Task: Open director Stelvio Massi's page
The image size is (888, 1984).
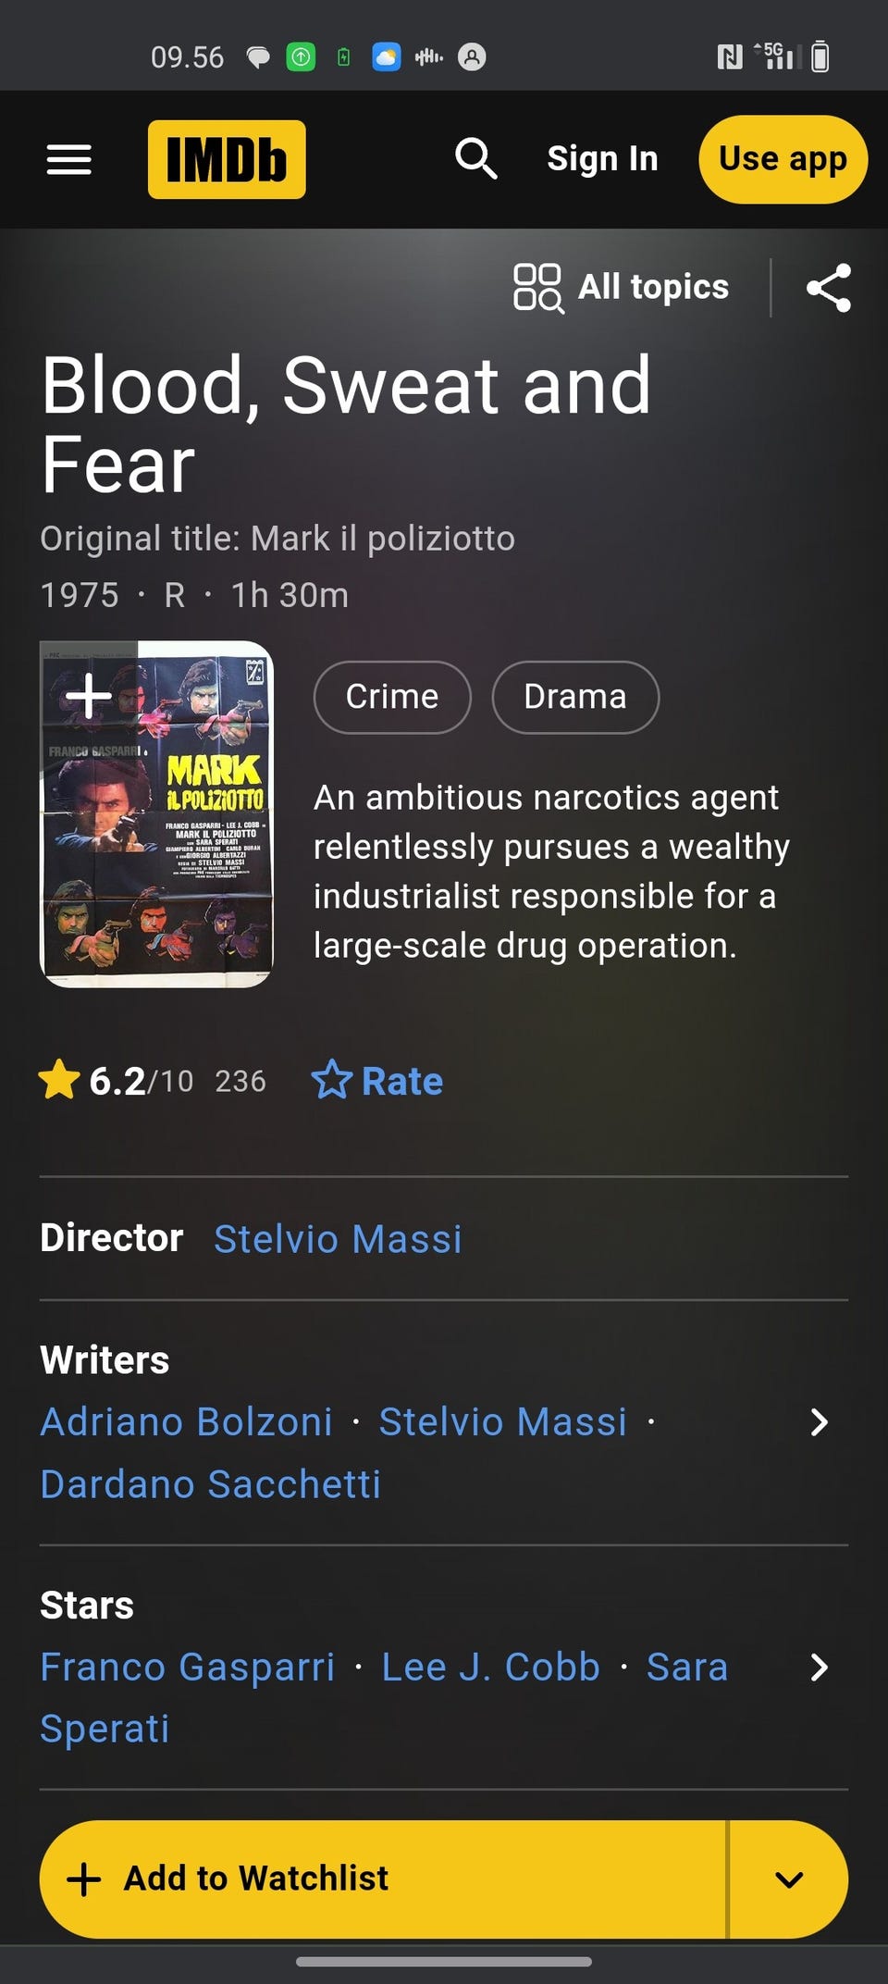Action: (338, 1239)
